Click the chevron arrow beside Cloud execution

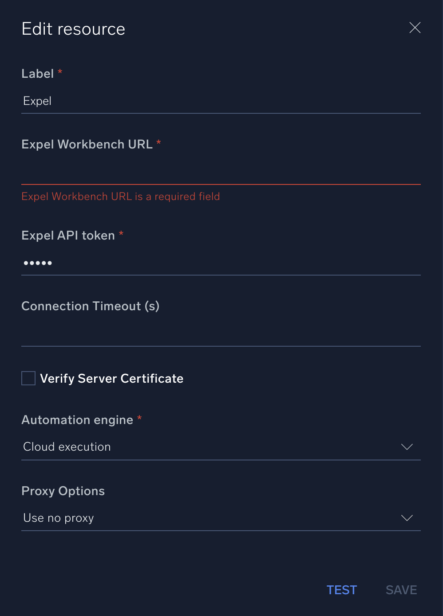(x=407, y=447)
